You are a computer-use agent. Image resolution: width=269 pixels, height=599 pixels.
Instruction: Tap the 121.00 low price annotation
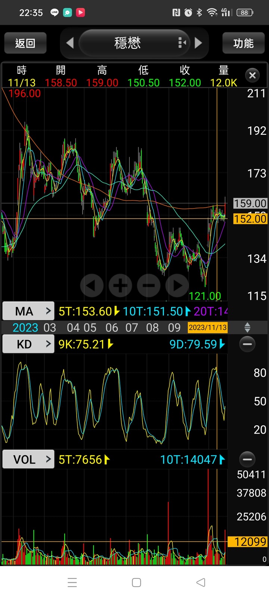[205, 296]
